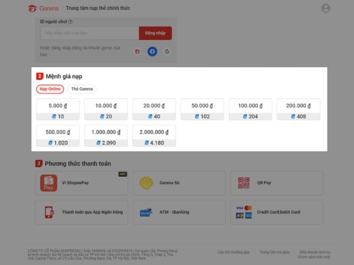Screen dimensions: 354x265
Task: Choose QR Pay payment method
Action: coord(276,183)
